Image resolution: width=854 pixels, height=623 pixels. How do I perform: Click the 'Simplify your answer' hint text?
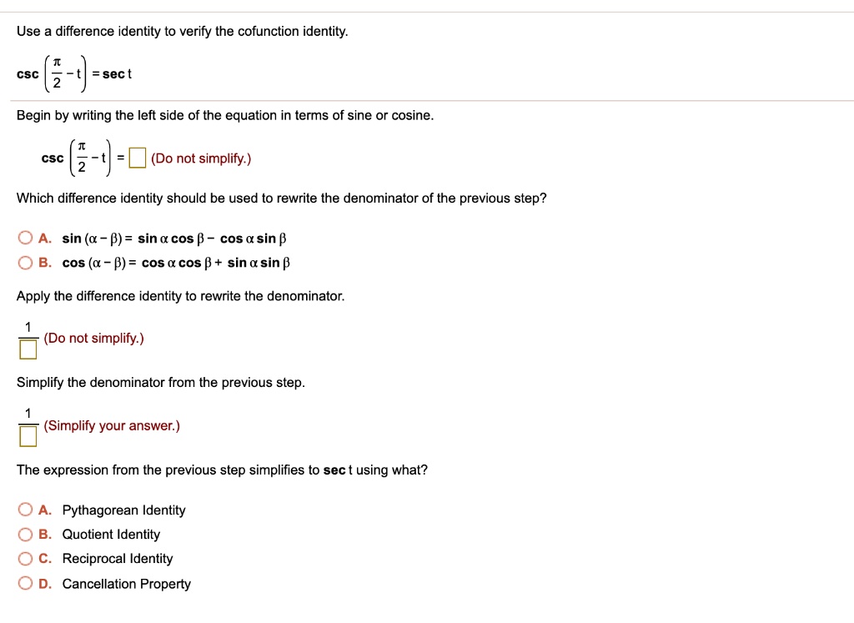113,425
